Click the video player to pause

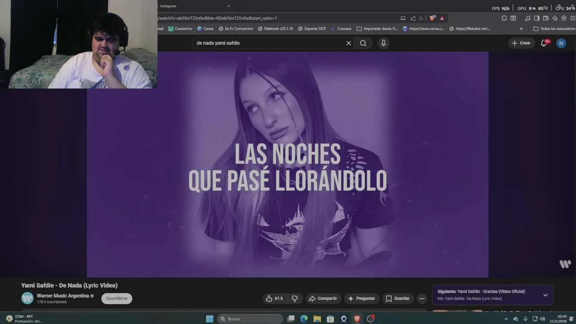point(288,164)
